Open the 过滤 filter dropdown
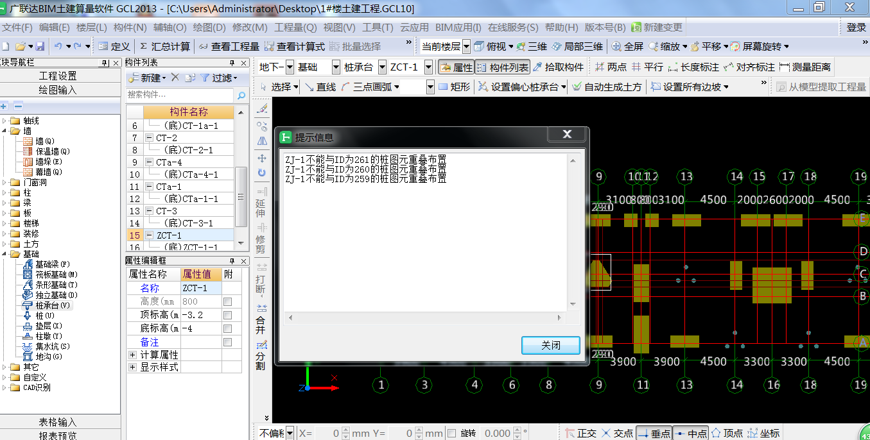 point(218,78)
